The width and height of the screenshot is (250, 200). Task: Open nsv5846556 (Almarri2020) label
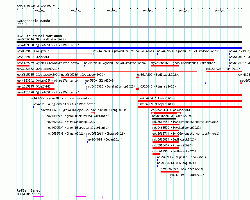[172, 116]
